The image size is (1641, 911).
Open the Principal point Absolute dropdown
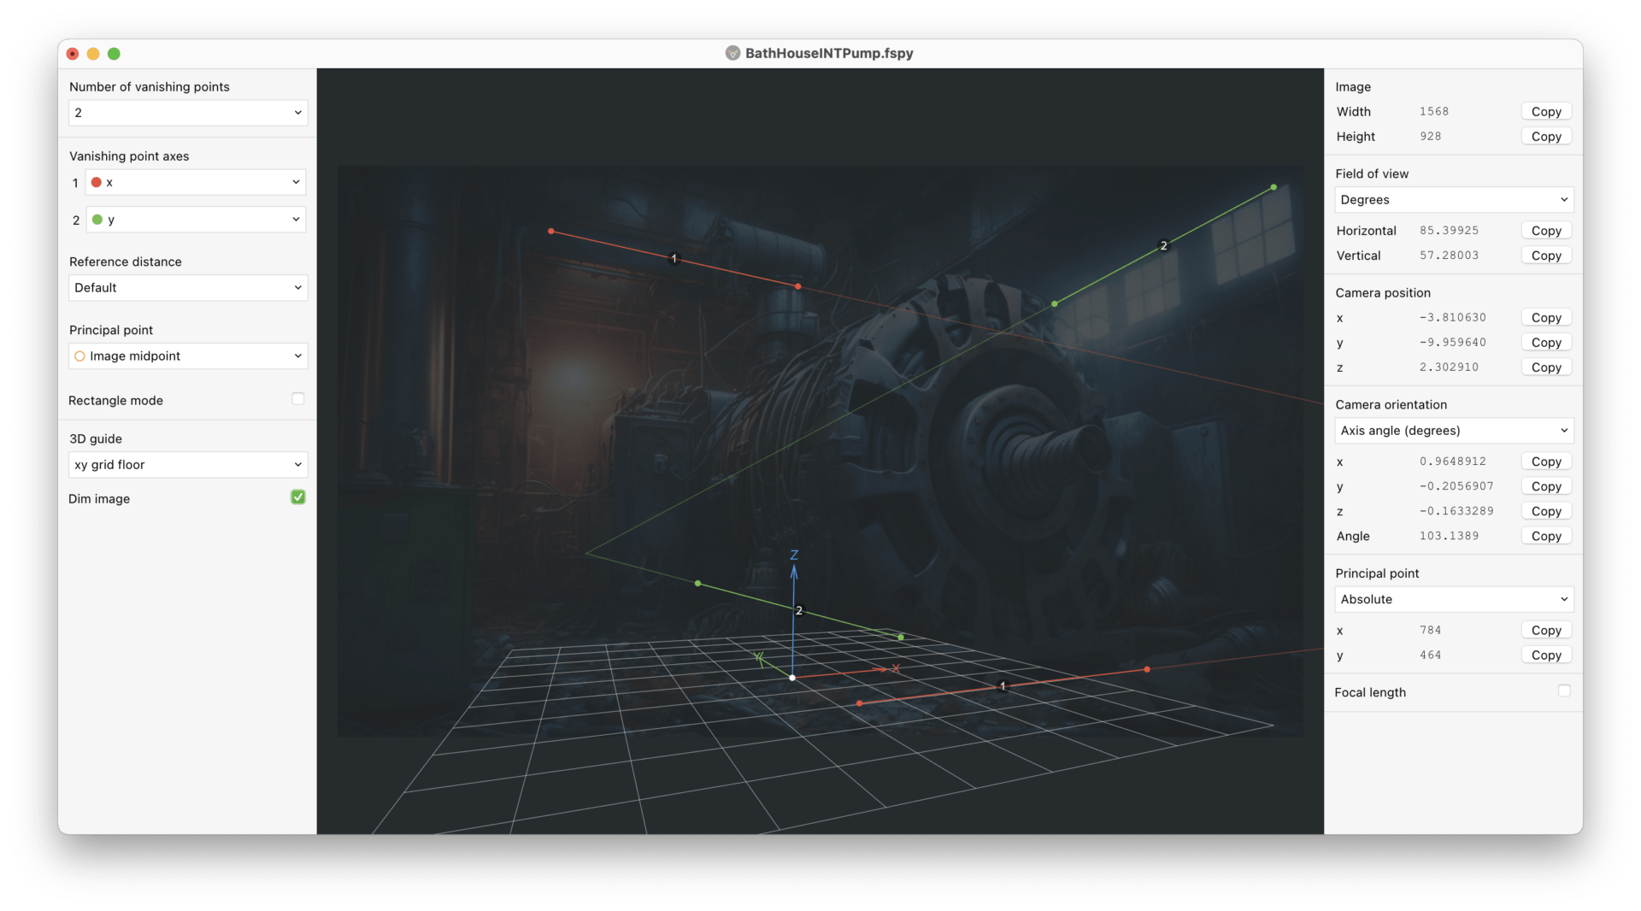(x=1453, y=599)
